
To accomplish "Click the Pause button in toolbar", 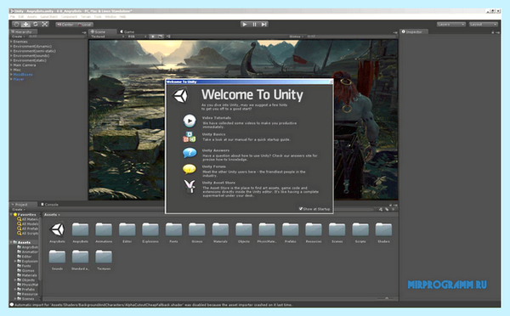I will point(254,25).
